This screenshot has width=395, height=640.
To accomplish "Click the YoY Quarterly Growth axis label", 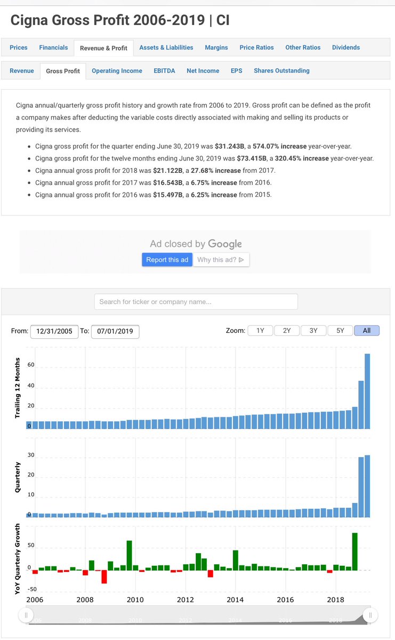I will click(x=18, y=558).
